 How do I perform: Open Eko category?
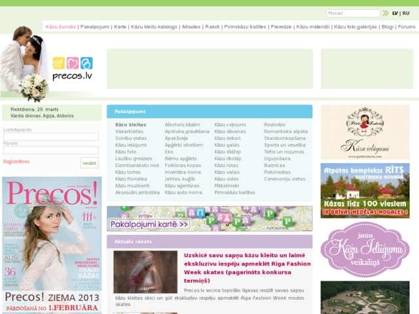(x=169, y=152)
